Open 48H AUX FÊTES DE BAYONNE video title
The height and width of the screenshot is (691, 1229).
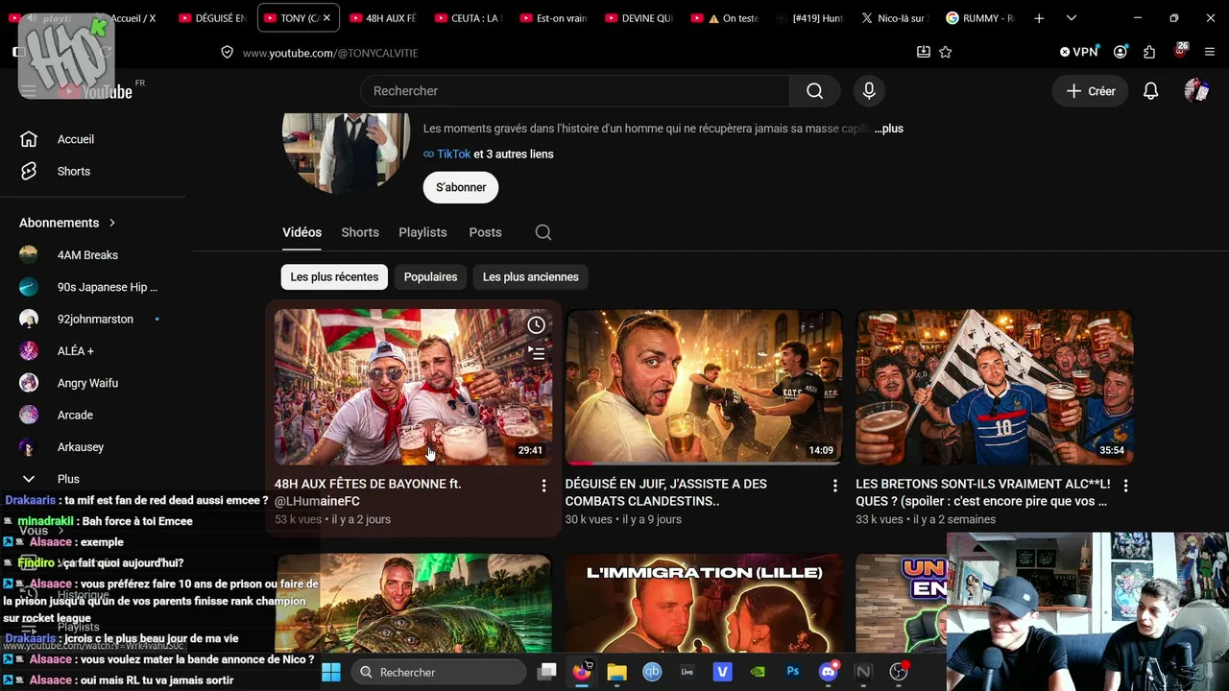click(x=368, y=492)
